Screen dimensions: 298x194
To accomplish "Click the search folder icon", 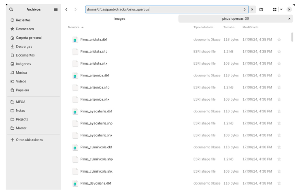I will (x=262, y=9).
